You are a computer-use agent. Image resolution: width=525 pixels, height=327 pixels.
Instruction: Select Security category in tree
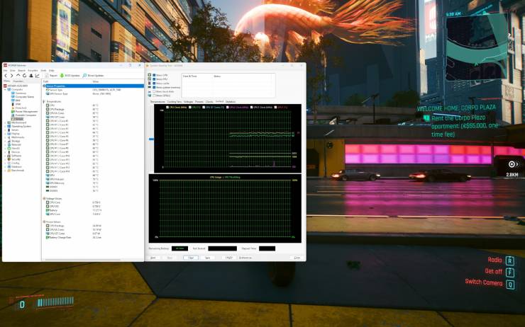pyautogui.click(x=14, y=159)
